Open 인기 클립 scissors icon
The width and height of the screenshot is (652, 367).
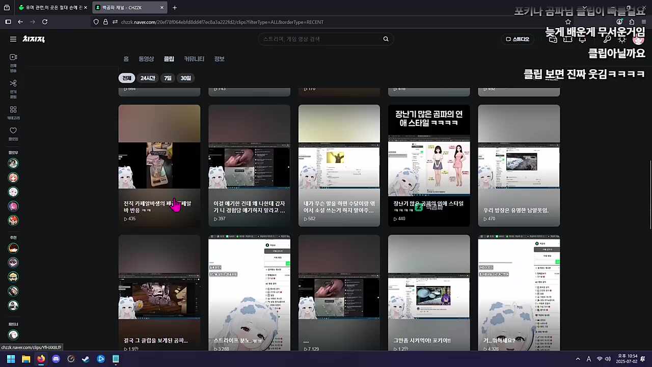pos(13,89)
